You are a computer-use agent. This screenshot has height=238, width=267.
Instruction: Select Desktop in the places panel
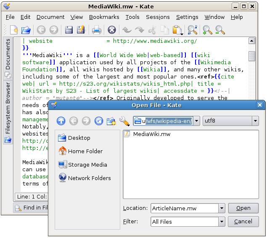click(x=74, y=138)
